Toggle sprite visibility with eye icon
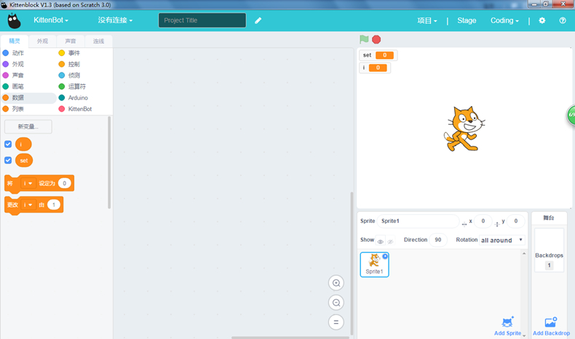 click(381, 241)
